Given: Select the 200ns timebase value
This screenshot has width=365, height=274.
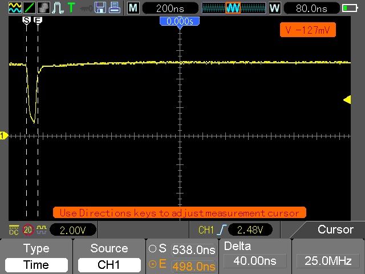Looking at the screenshot, I should click(x=170, y=9).
